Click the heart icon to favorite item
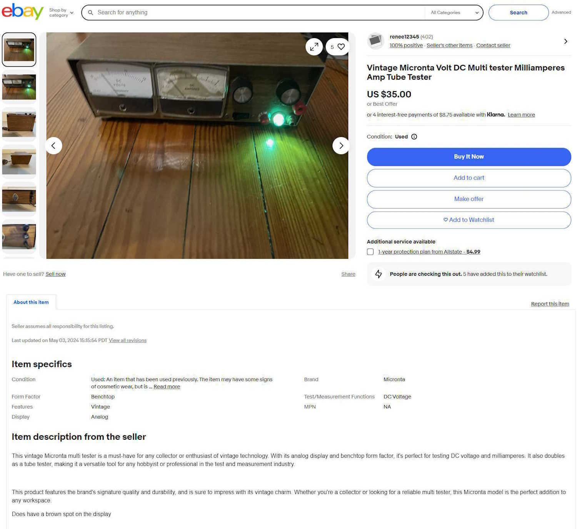Viewport: 577px width, 529px height. click(x=341, y=47)
